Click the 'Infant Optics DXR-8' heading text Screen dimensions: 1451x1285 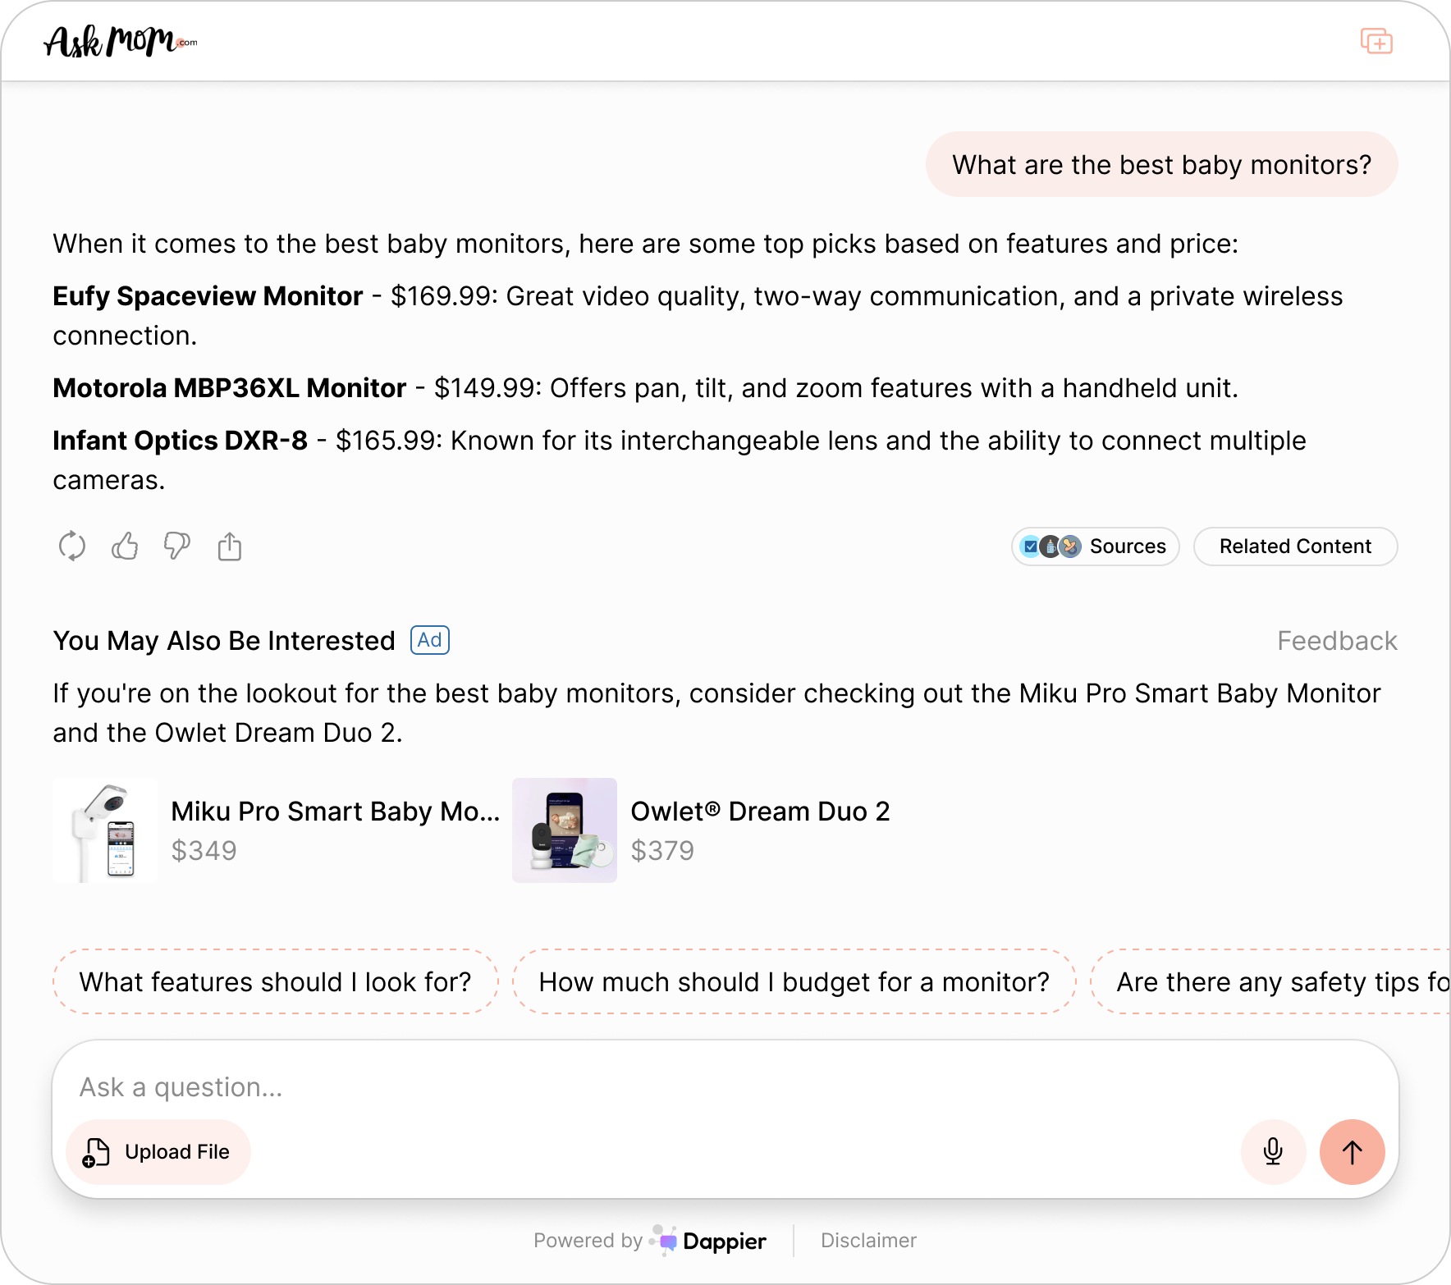click(180, 441)
